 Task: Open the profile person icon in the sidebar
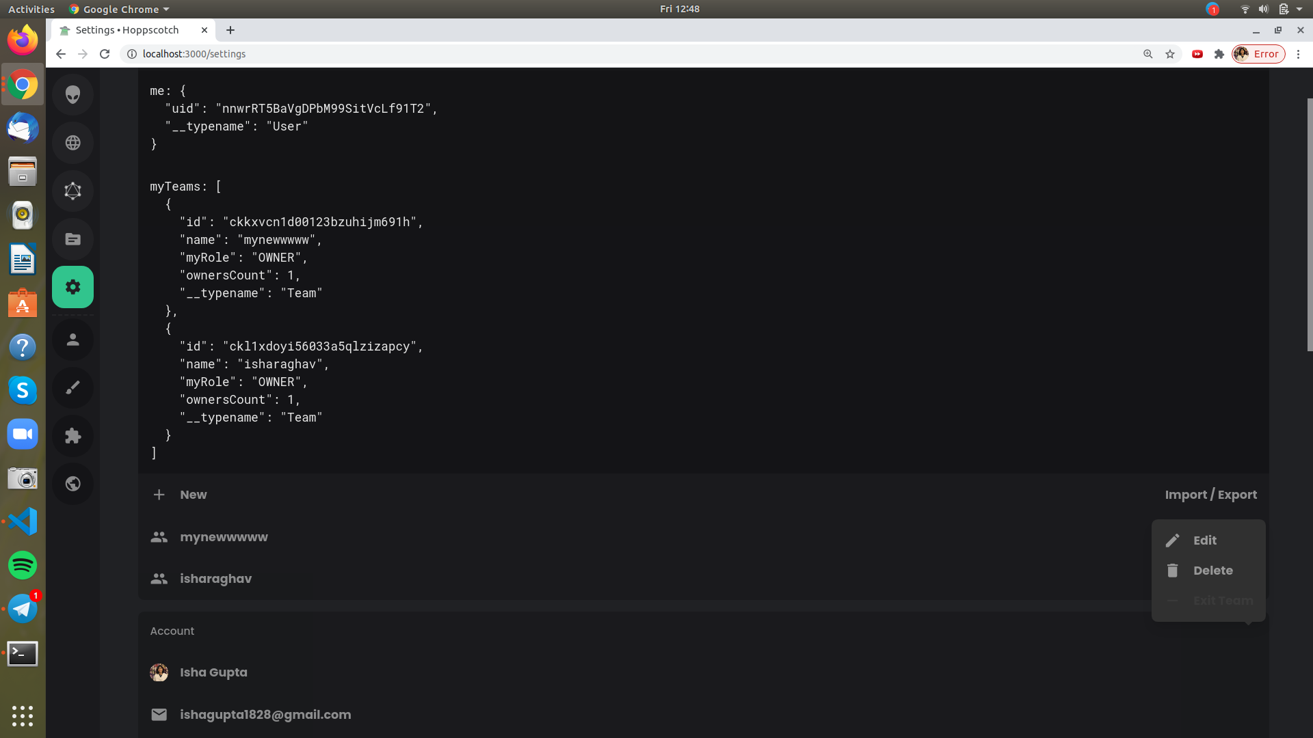72,340
